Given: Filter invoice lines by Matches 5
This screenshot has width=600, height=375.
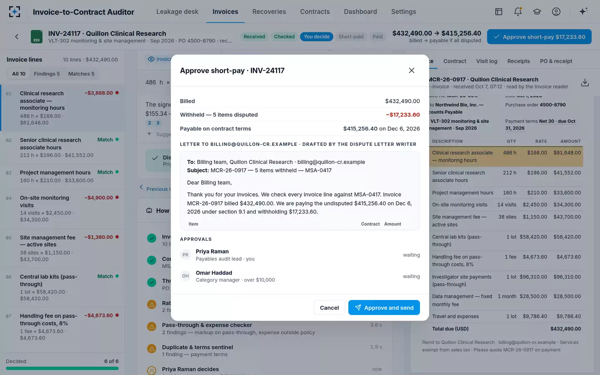Looking at the screenshot, I should pos(81,74).
